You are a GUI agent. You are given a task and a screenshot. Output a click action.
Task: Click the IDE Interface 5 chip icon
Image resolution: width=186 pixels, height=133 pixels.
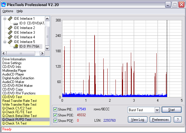pos(10,42)
